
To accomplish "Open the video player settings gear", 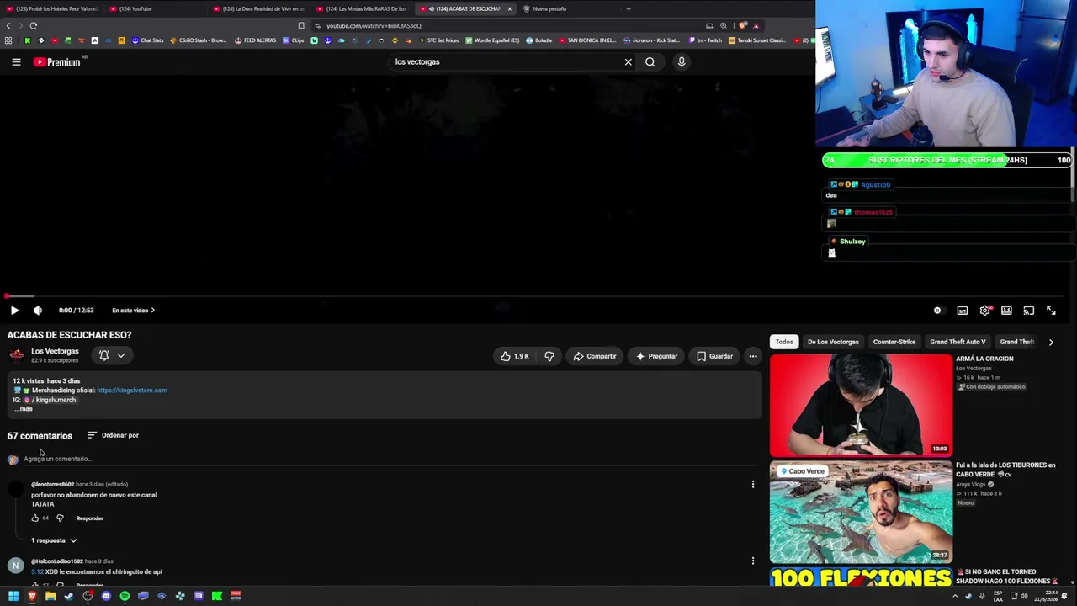I will [984, 311].
